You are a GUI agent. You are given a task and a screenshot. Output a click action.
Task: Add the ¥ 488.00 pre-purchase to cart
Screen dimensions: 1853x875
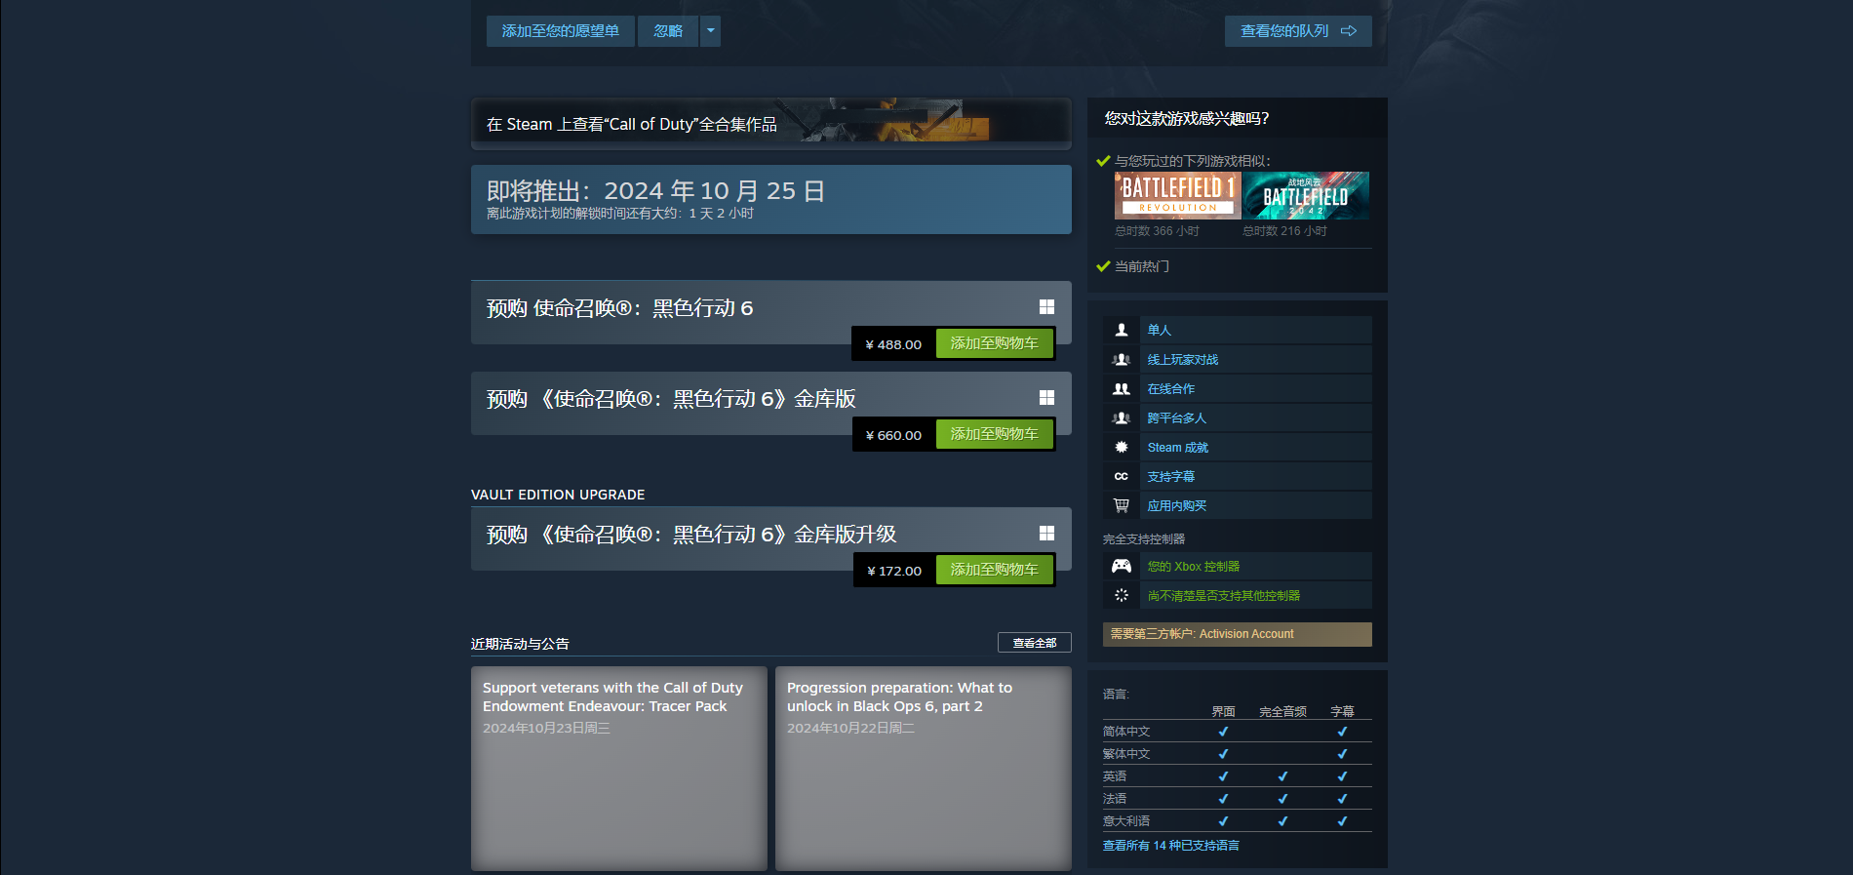(x=994, y=343)
